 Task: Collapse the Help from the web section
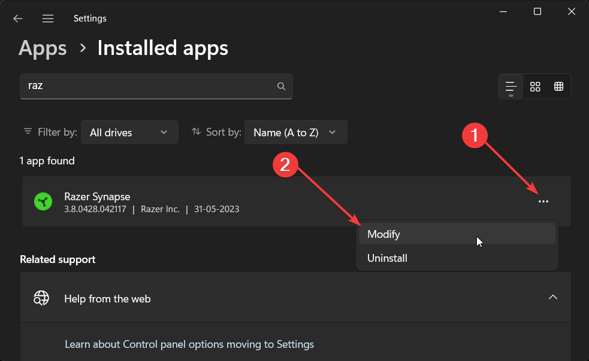[x=553, y=298]
